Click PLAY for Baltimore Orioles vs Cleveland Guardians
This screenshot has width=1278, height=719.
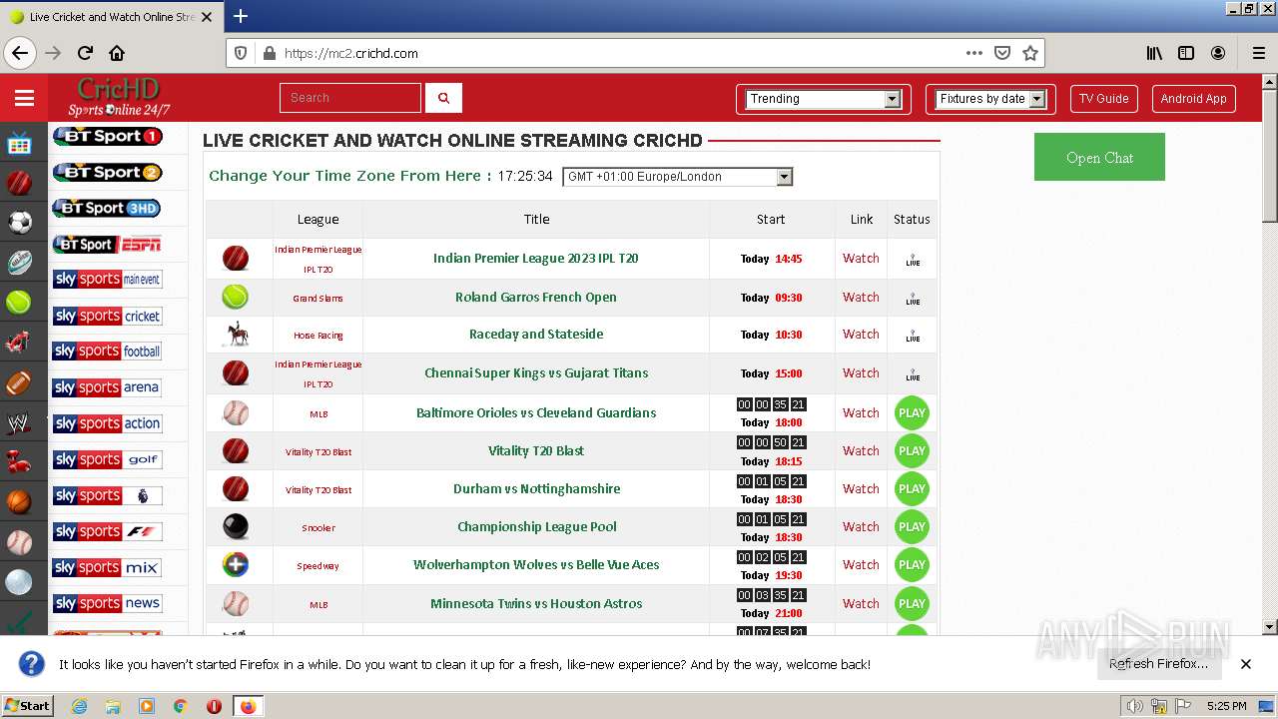(x=912, y=412)
